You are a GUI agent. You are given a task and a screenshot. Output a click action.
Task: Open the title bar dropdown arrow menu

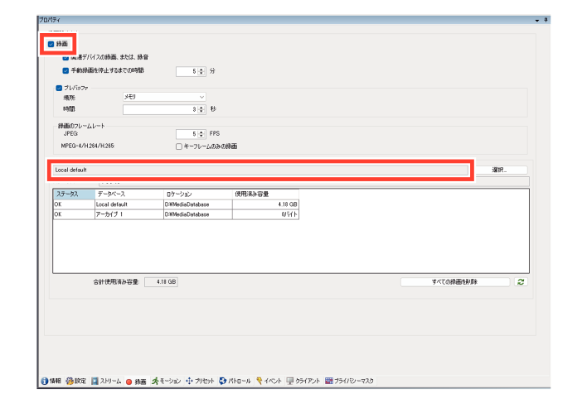(536, 20)
